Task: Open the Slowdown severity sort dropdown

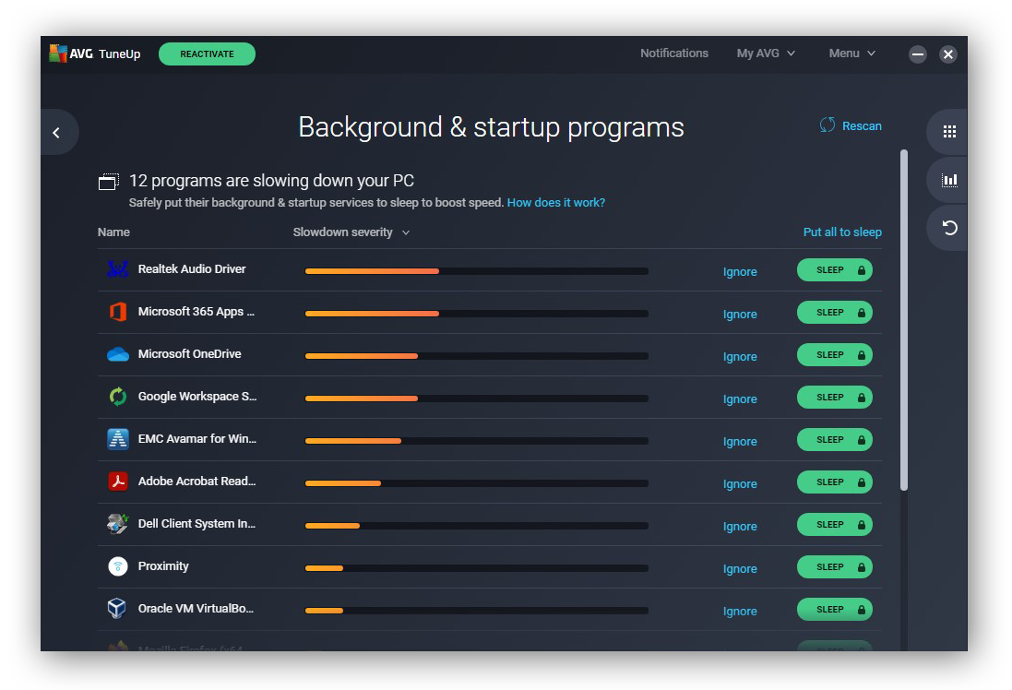Action: coord(351,232)
